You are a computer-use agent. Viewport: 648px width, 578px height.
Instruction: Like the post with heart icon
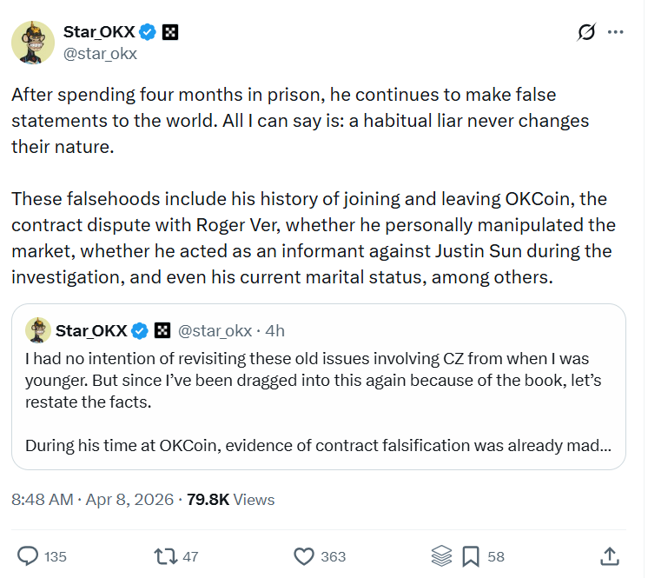coord(303,555)
